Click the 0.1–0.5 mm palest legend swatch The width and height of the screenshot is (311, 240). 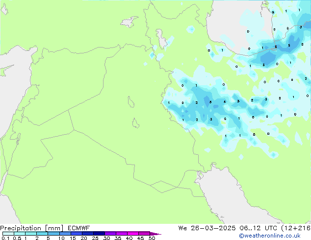8,234
